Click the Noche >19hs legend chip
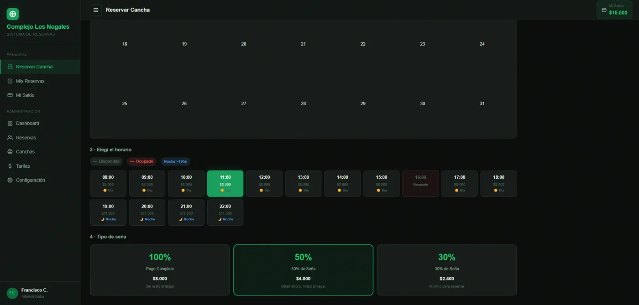Image resolution: width=639 pixels, height=305 pixels. (x=175, y=161)
